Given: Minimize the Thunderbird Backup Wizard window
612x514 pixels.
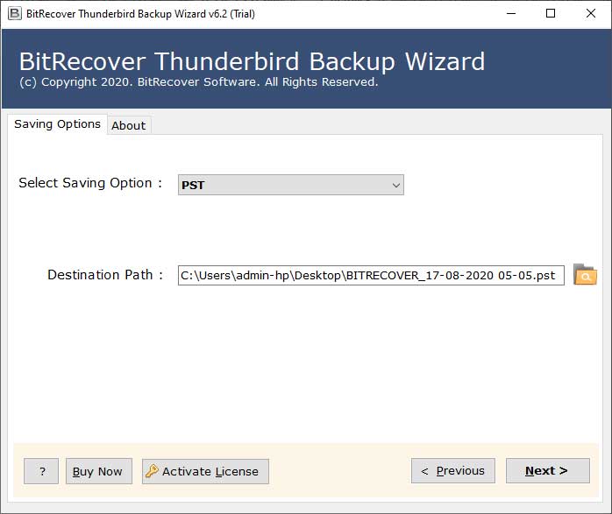Looking at the screenshot, I should tap(511, 14).
